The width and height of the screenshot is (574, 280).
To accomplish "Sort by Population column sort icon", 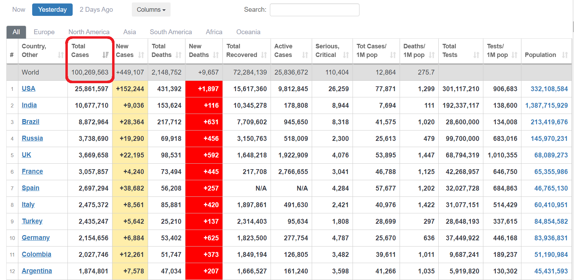I will 565,55.
